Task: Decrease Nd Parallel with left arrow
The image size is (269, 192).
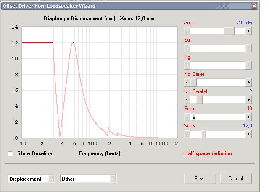Action: point(187,100)
